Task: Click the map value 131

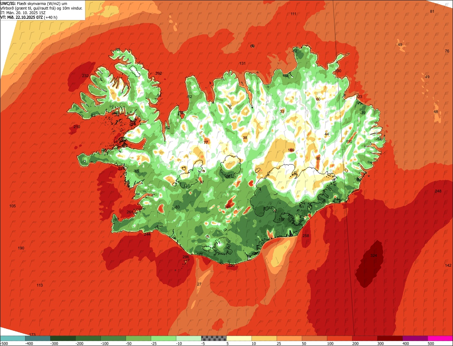Action: [x=242, y=64]
